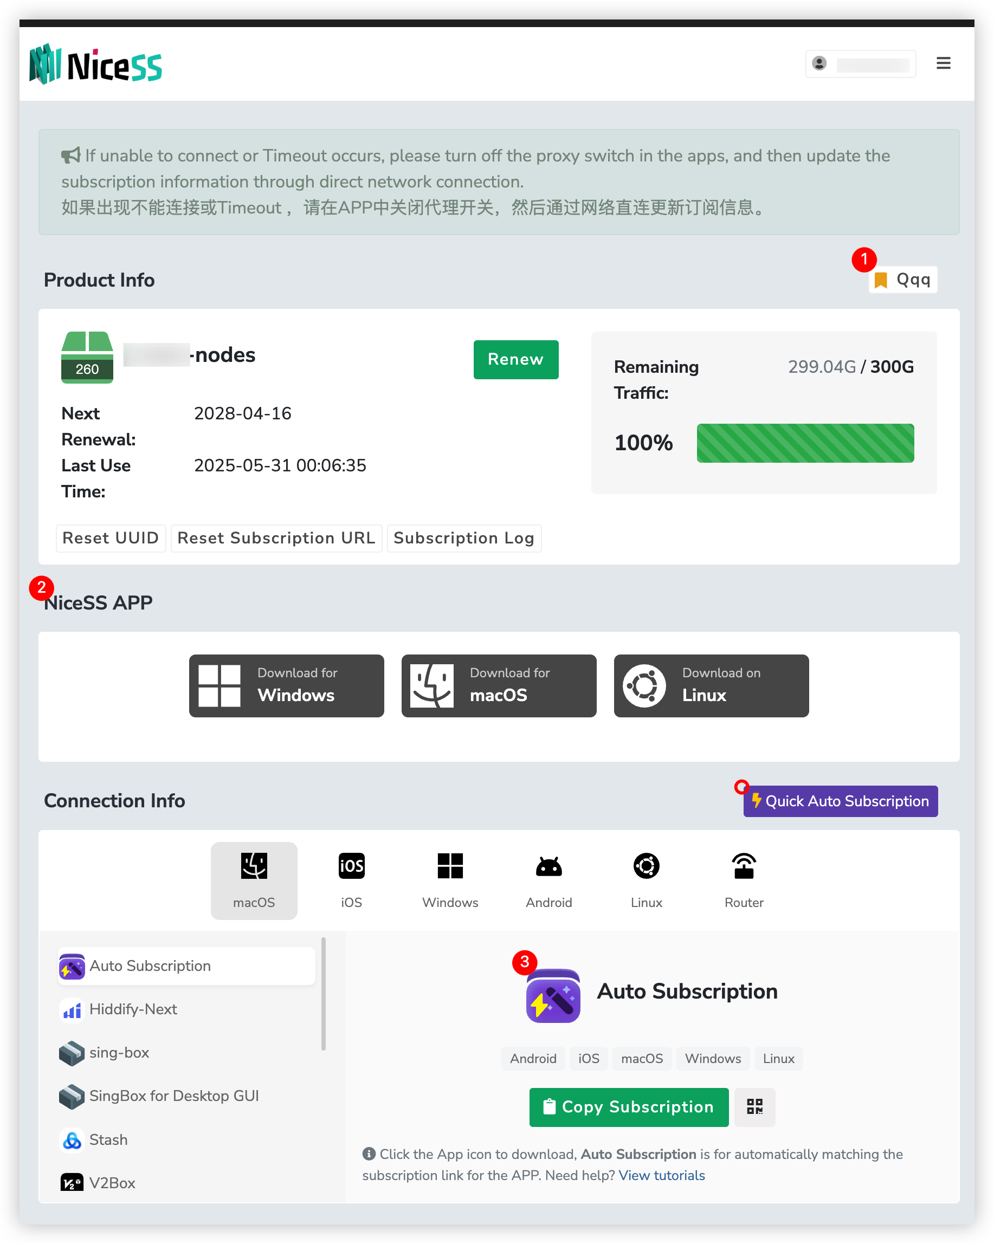Click the megaphone announcement icon
The height and width of the screenshot is (1244, 994).
[x=71, y=155]
